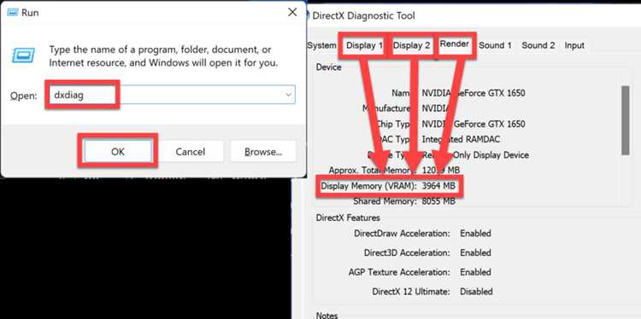Click the Shared Memory 8055 MB value
The height and width of the screenshot is (319, 641).
coord(438,201)
